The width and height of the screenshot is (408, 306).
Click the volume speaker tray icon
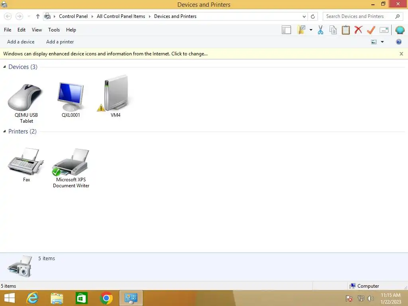pos(371,298)
